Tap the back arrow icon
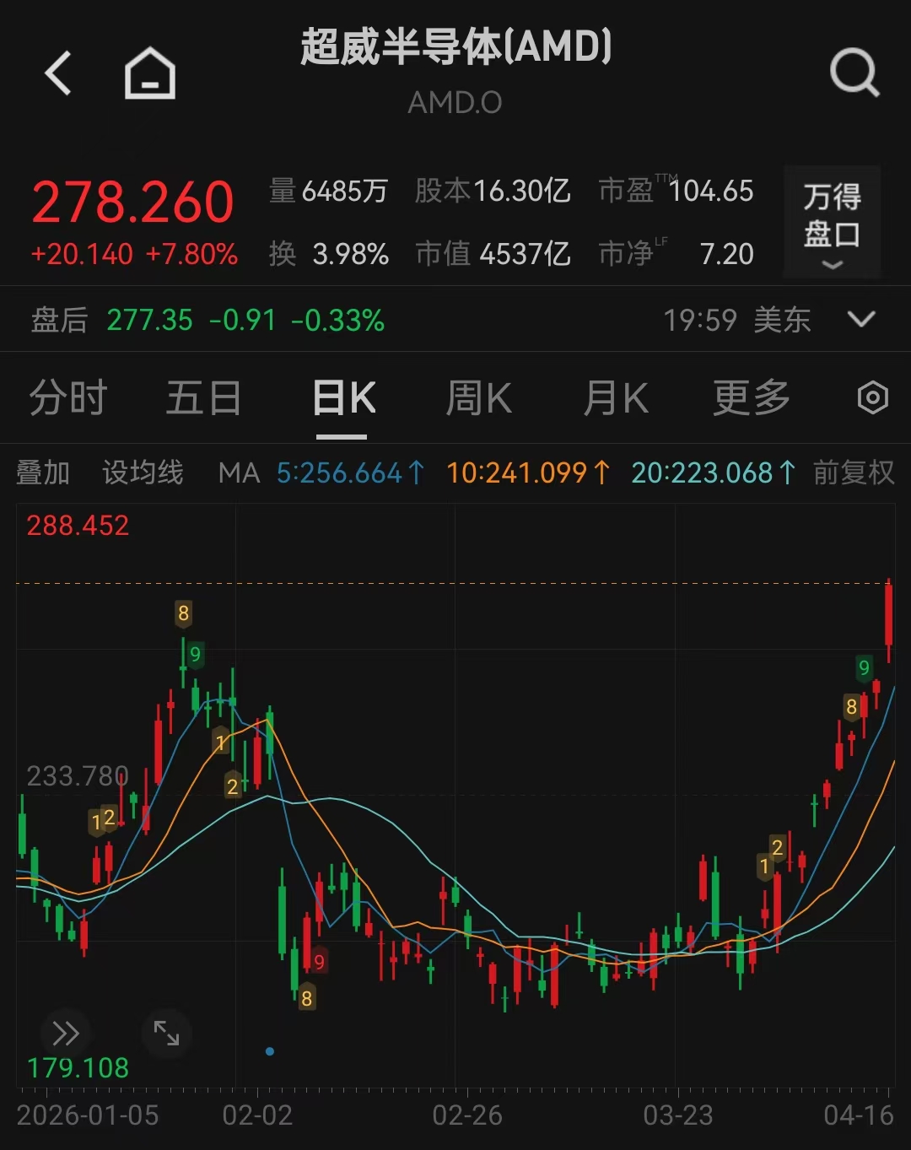Image resolution: width=911 pixels, height=1150 pixels. tap(58, 73)
